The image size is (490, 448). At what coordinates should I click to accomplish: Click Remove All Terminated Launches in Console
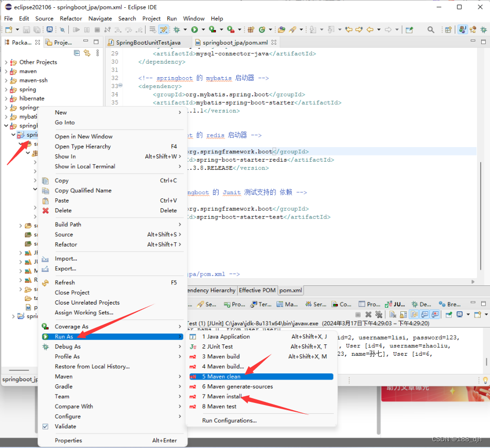click(379, 314)
